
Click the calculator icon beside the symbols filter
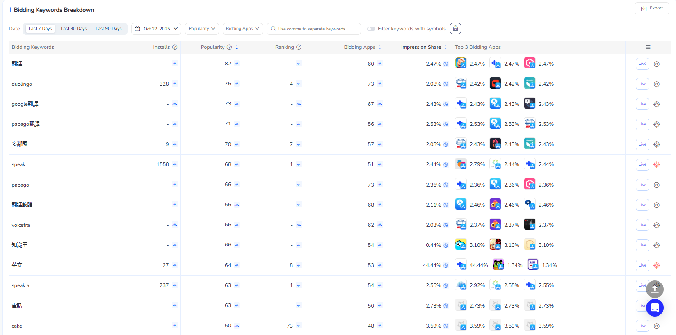click(455, 29)
